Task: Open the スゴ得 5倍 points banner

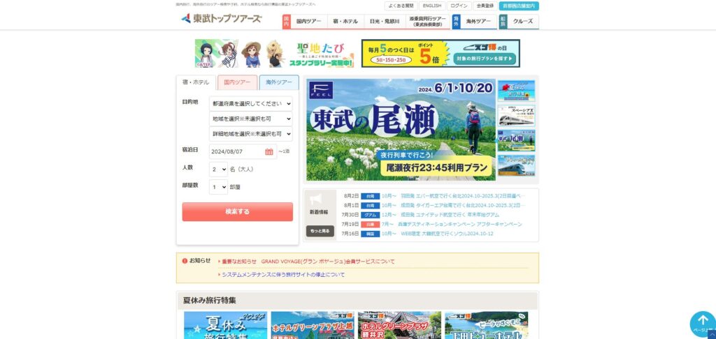Action: tap(441, 54)
